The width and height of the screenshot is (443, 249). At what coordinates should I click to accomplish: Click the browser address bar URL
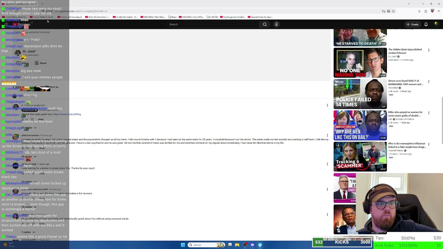point(81,11)
